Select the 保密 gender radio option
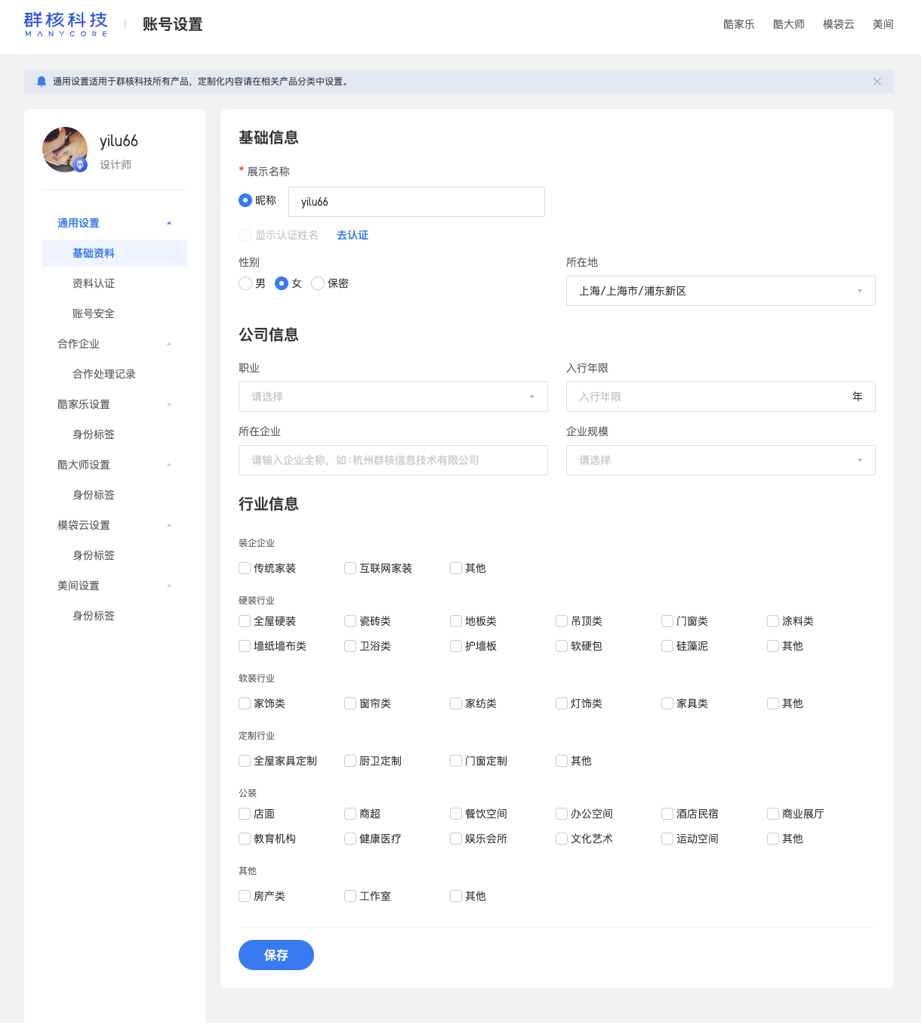 click(x=318, y=283)
